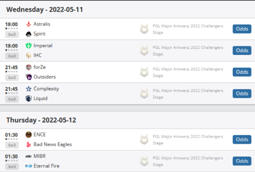255x172 pixels.
Task: Click the Eternal Fire infinity logo
Action: [x=28, y=166]
